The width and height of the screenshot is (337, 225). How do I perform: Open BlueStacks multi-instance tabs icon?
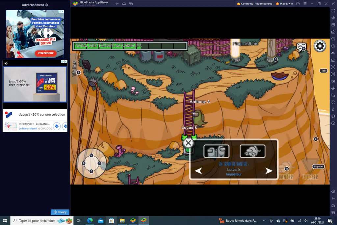(131, 4)
